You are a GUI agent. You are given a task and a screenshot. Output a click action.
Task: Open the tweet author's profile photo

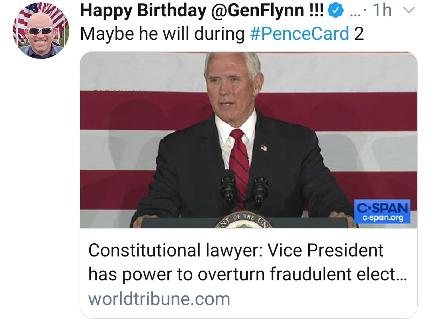41,30
